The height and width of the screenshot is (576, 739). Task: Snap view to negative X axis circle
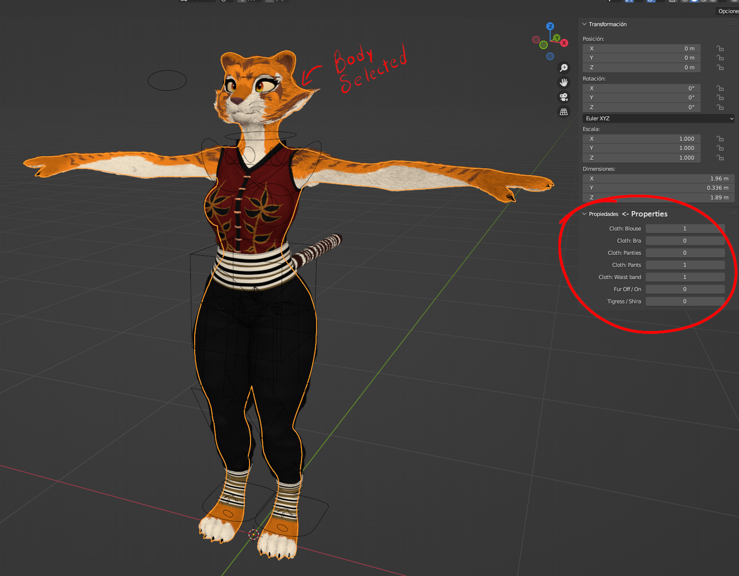tap(536, 40)
